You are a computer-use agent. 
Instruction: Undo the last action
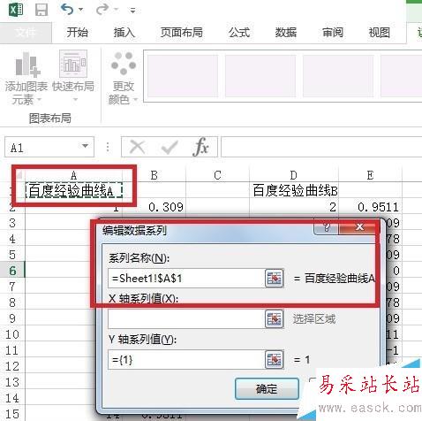click(x=67, y=9)
